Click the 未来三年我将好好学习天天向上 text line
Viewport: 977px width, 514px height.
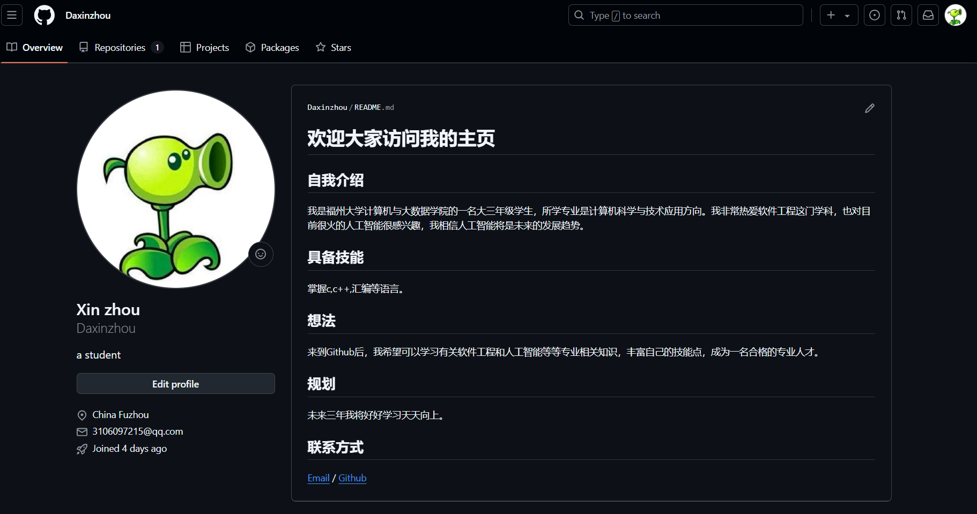click(376, 415)
